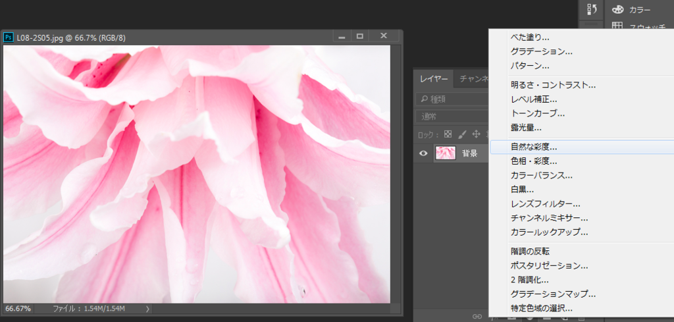The width and height of the screenshot is (674, 322).
Task: Open the History panel icon
Action: [x=591, y=9]
